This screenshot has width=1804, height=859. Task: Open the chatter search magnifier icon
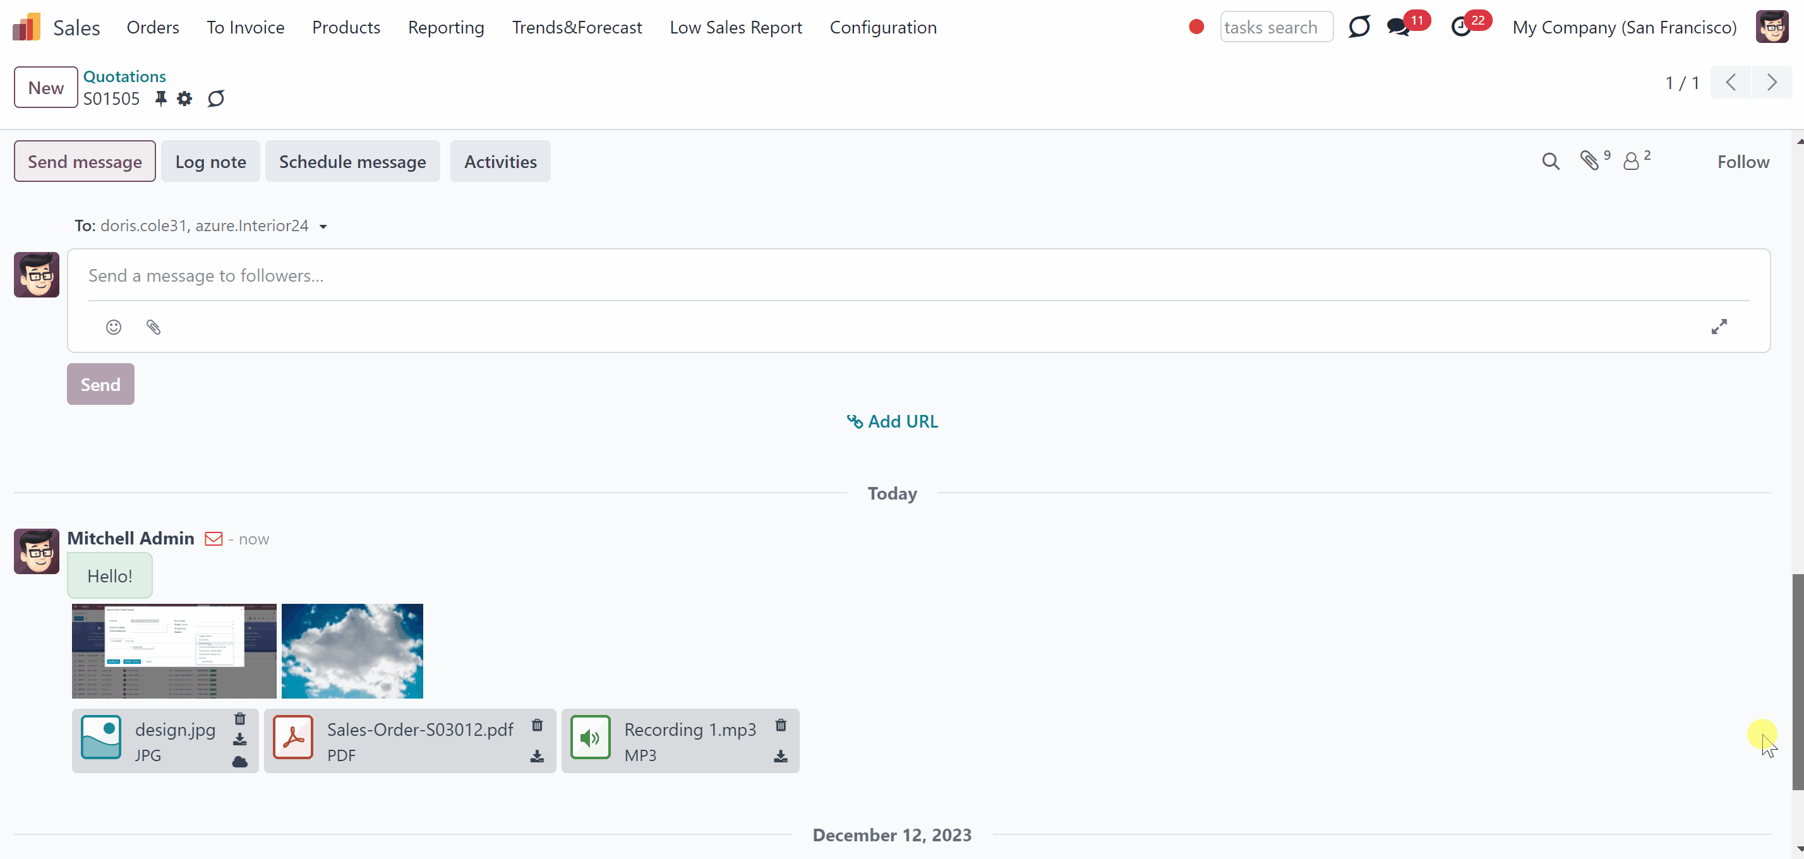point(1551,162)
